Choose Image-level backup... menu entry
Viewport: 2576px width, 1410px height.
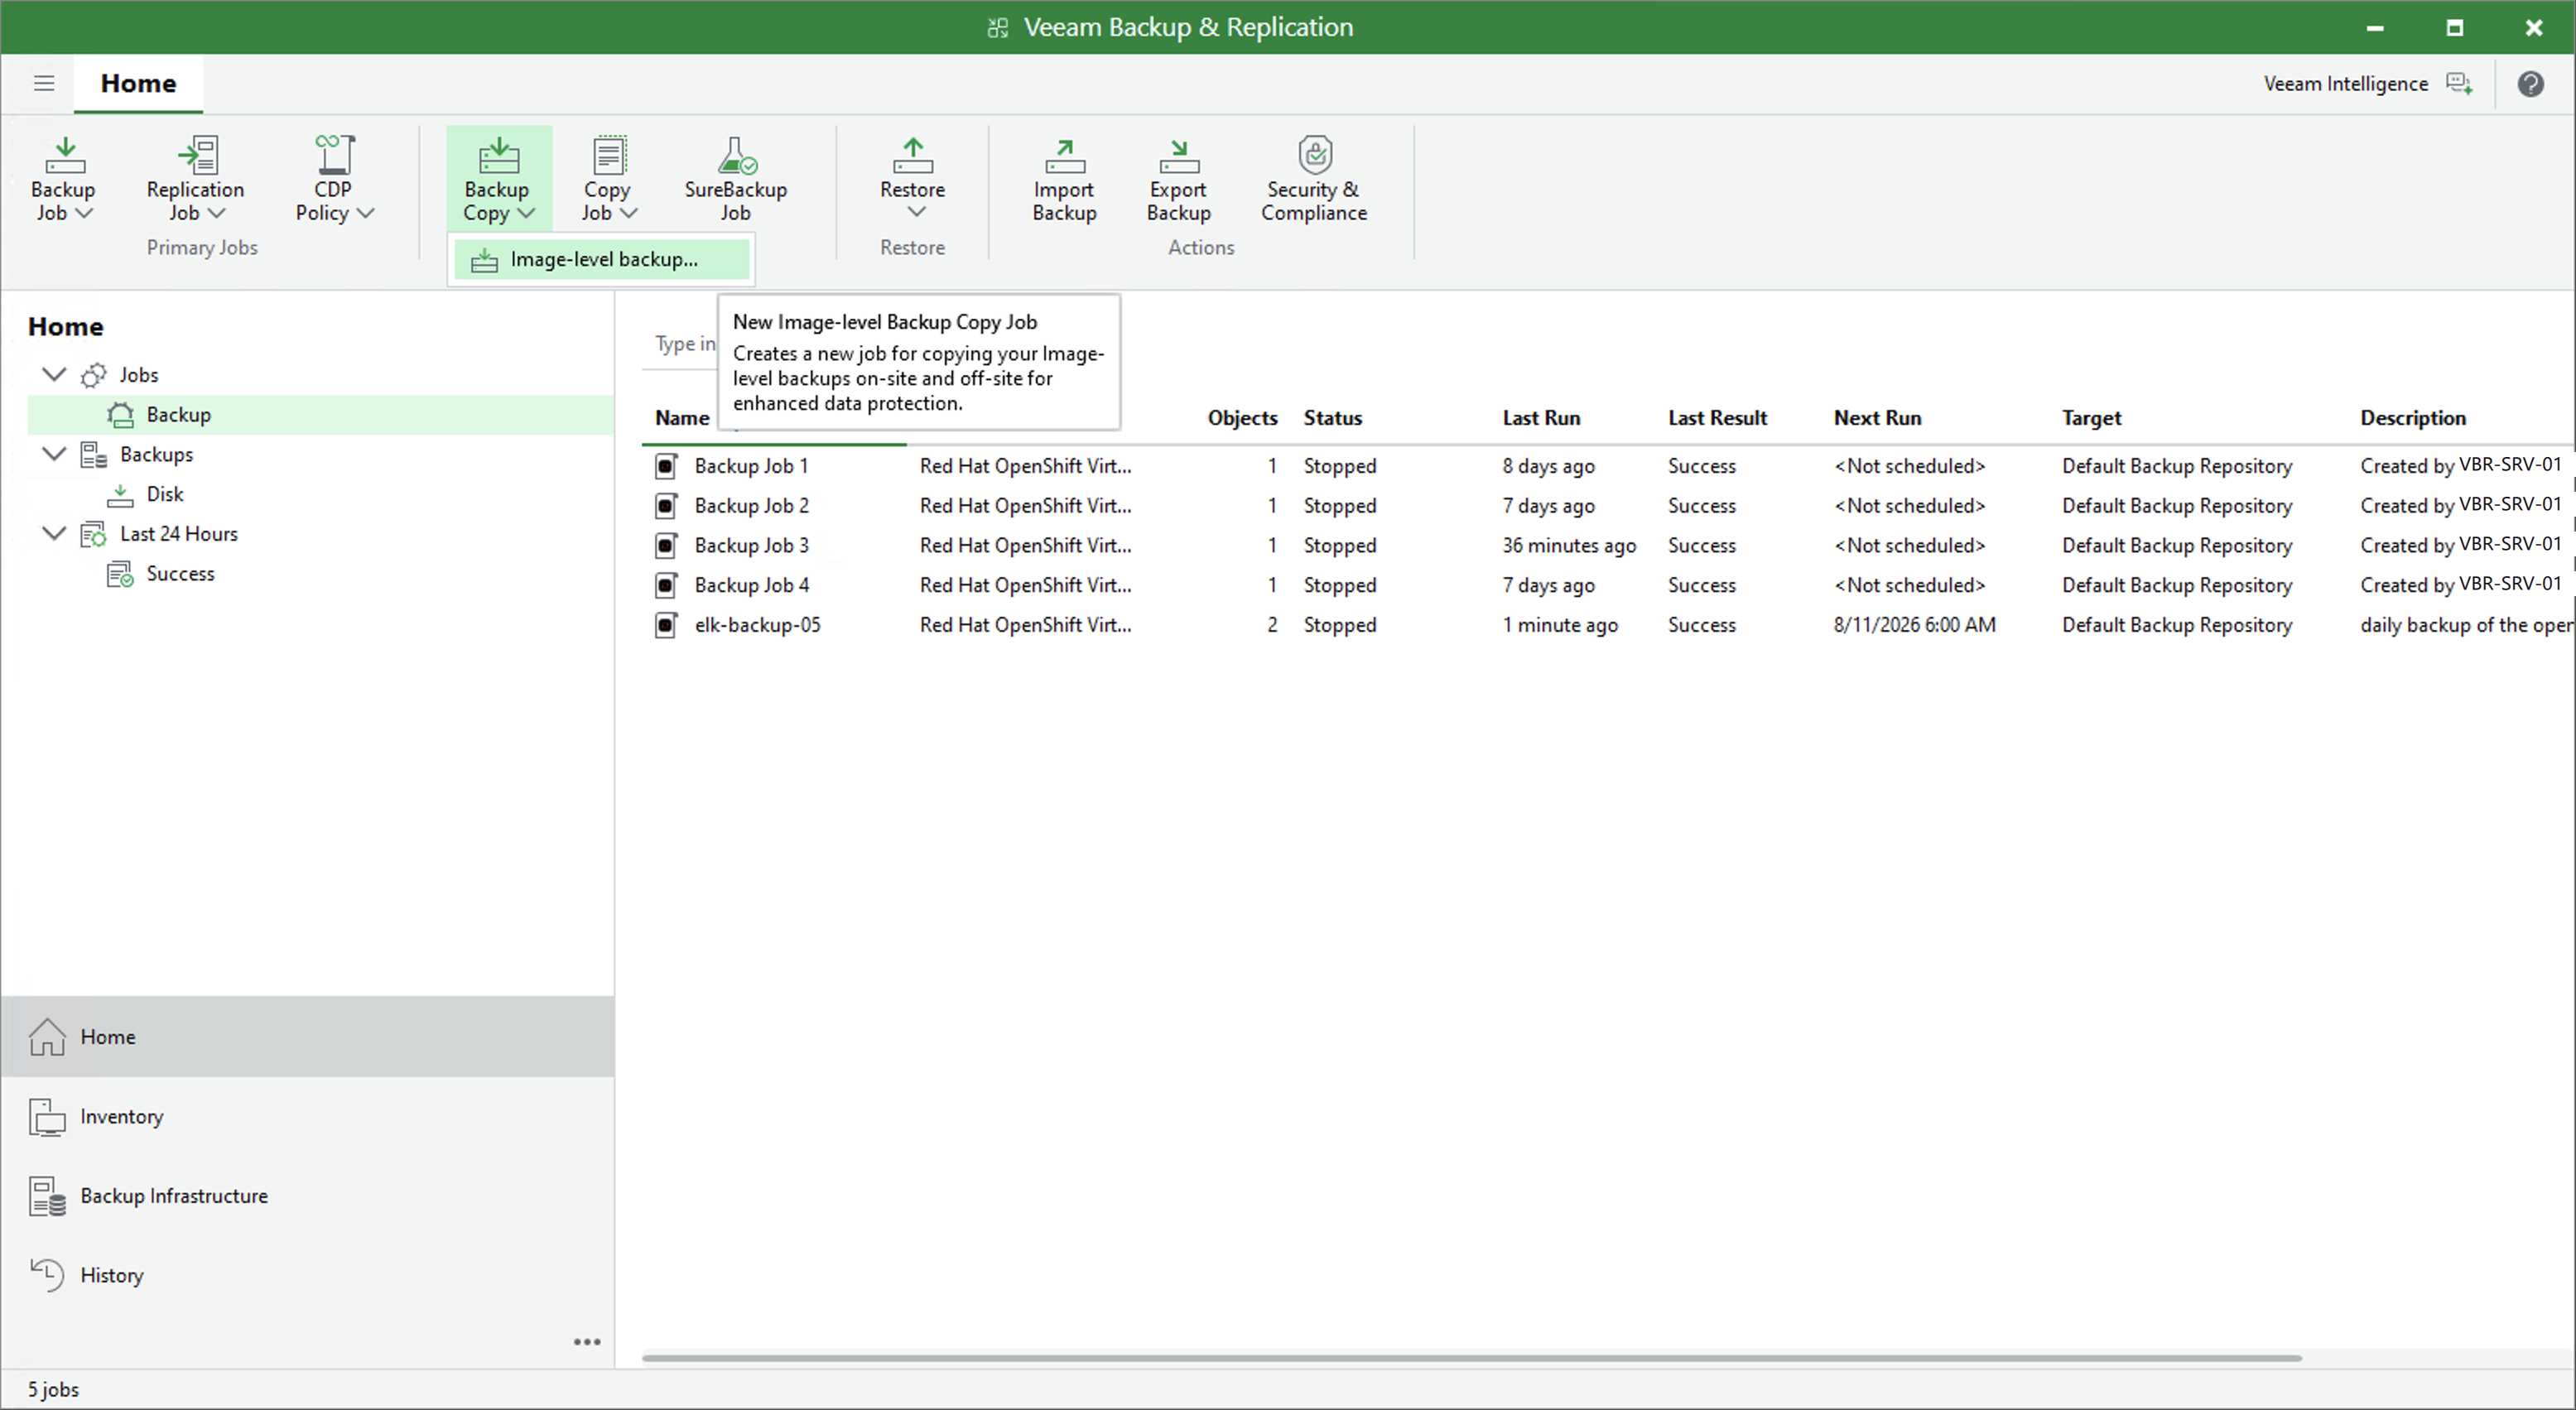(601, 260)
